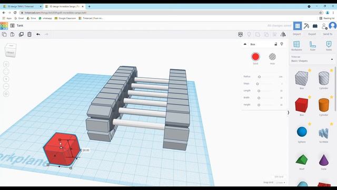Open the Blocks pickaxe mode

306,26
